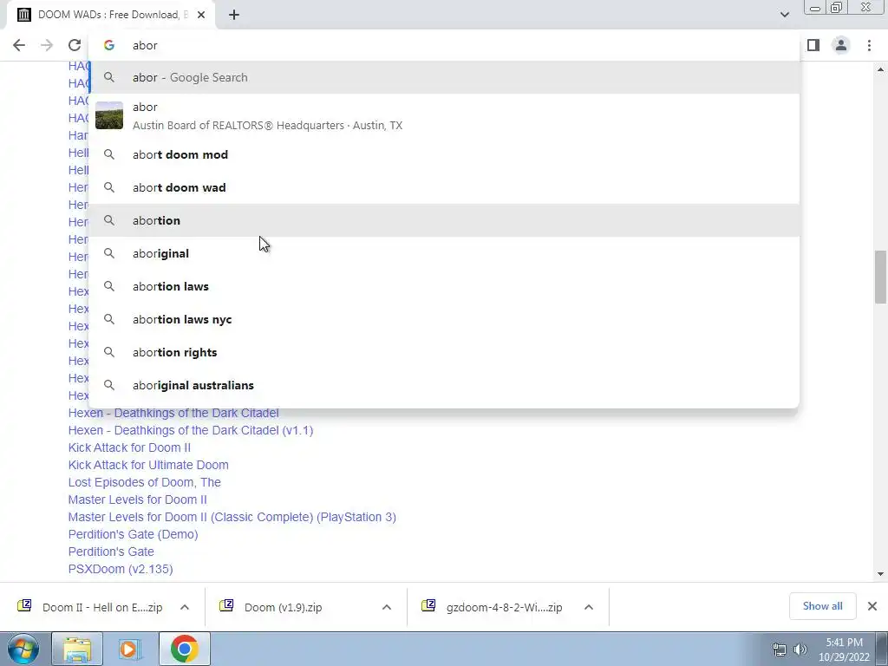This screenshot has height=666, width=888.
Task: Open the Perdition's Gate link
Action: point(111,552)
